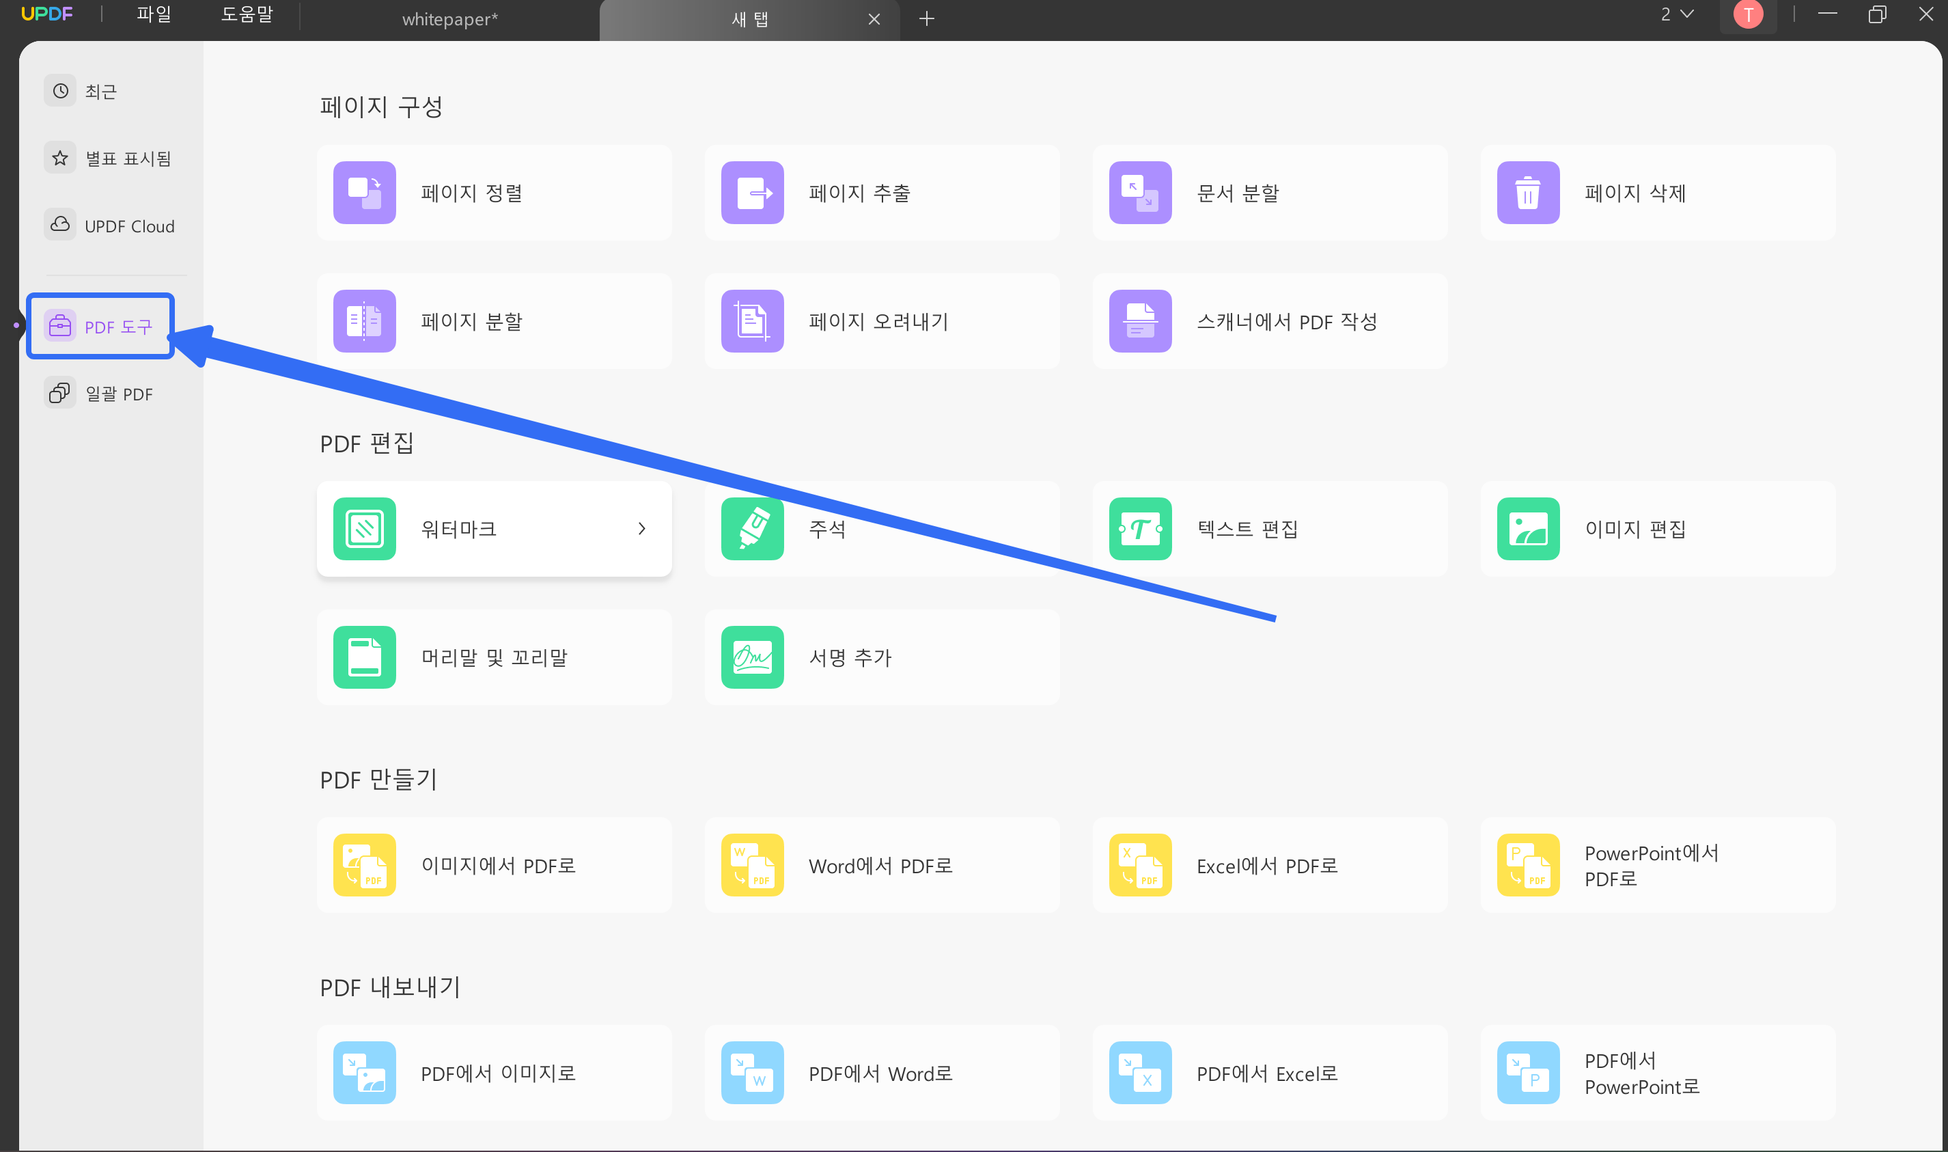Select the Document Split (문서 분할) icon
Screen dimensions: 1948x1152
click(x=1141, y=193)
